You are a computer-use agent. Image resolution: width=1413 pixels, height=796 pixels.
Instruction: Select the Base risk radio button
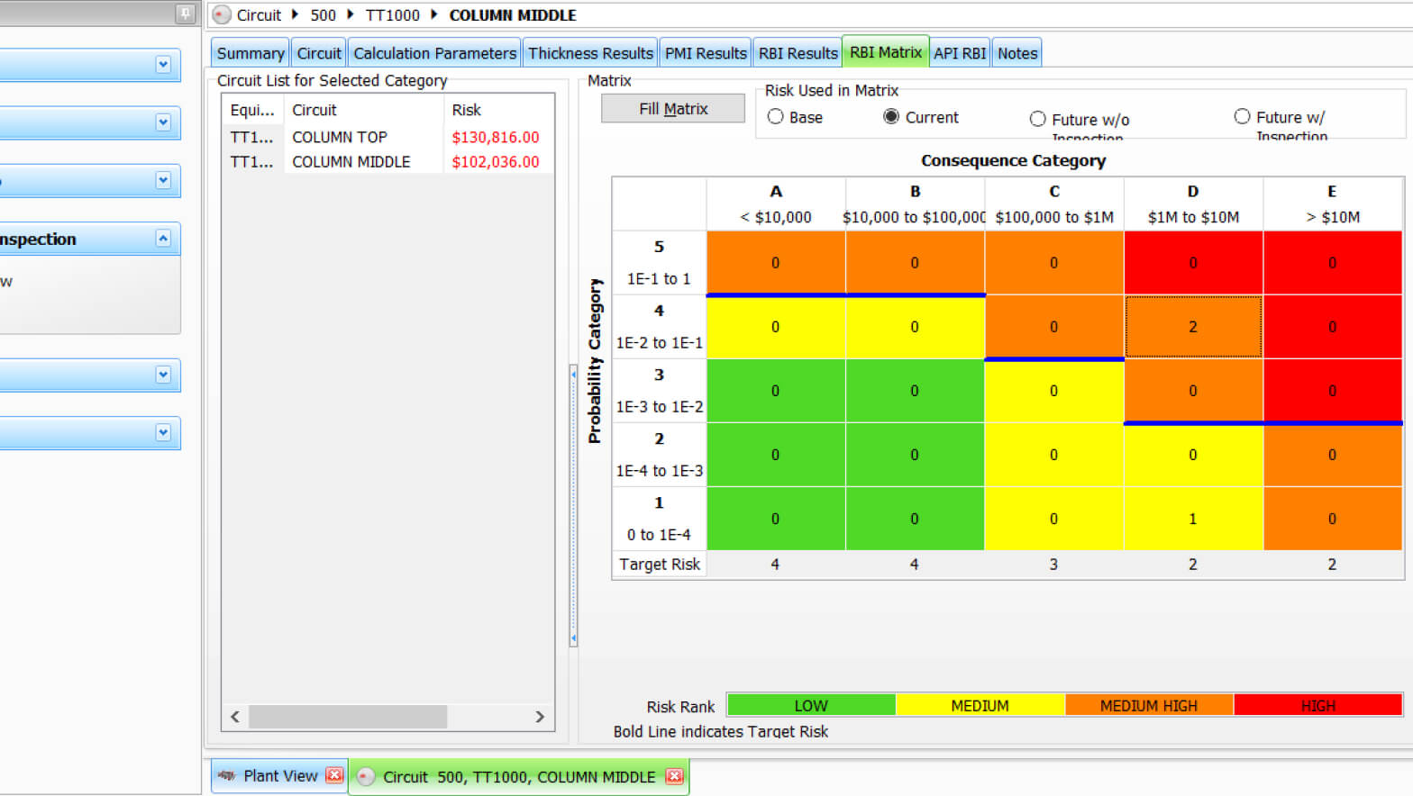pyautogui.click(x=775, y=117)
